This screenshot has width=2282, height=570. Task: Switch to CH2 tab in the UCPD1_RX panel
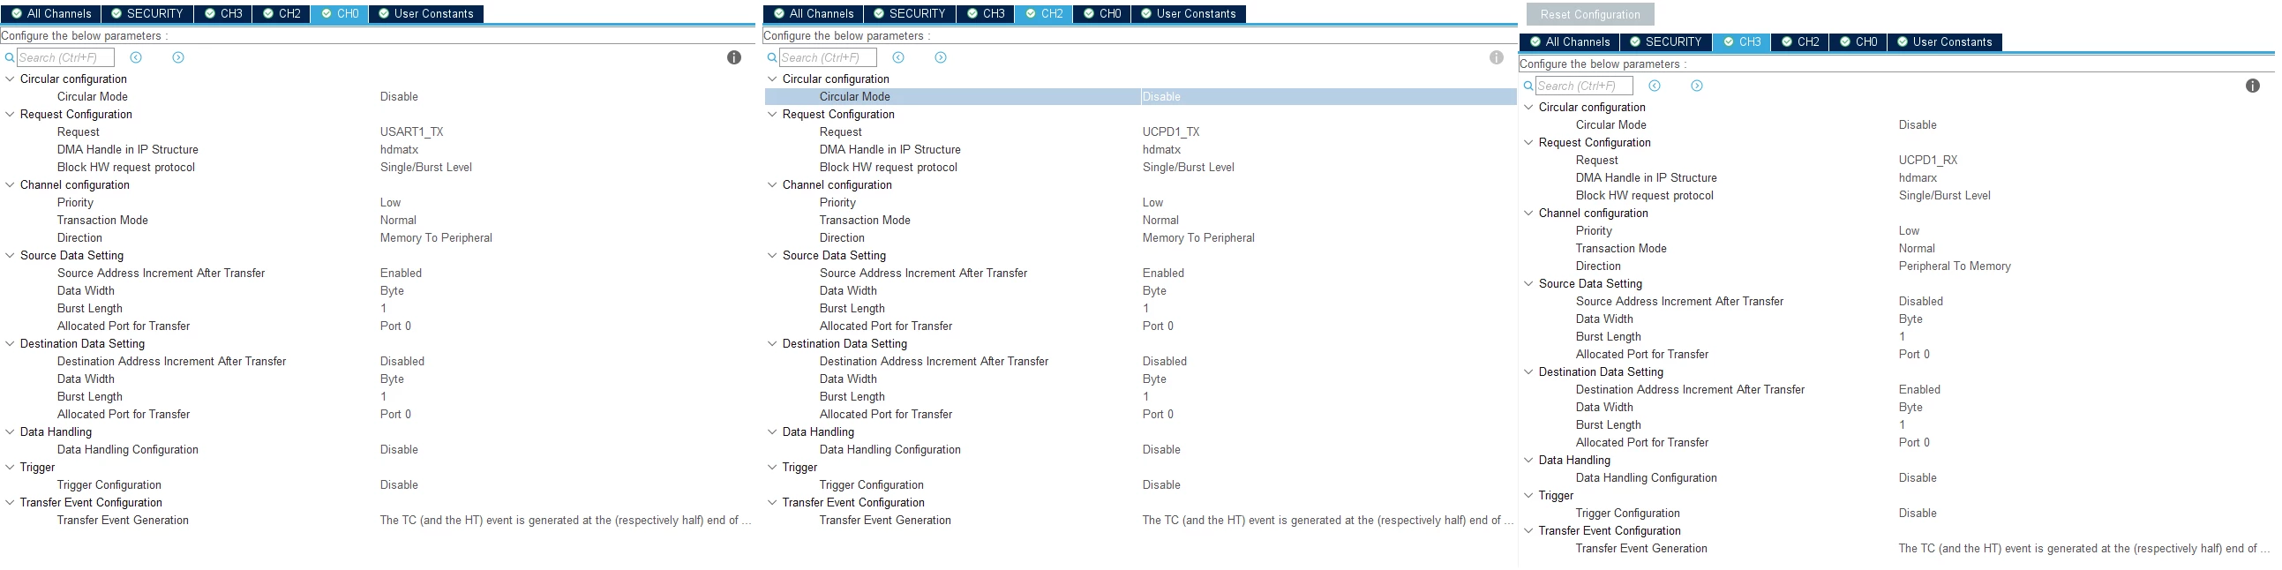(x=1799, y=42)
